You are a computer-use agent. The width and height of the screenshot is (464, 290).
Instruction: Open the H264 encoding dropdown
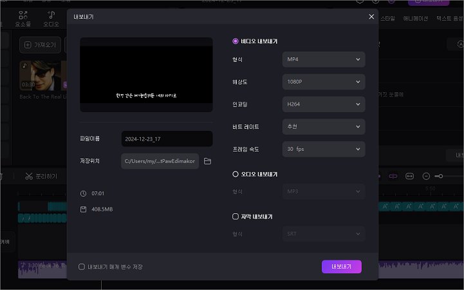pyautogui.click(x=324, y=104)
